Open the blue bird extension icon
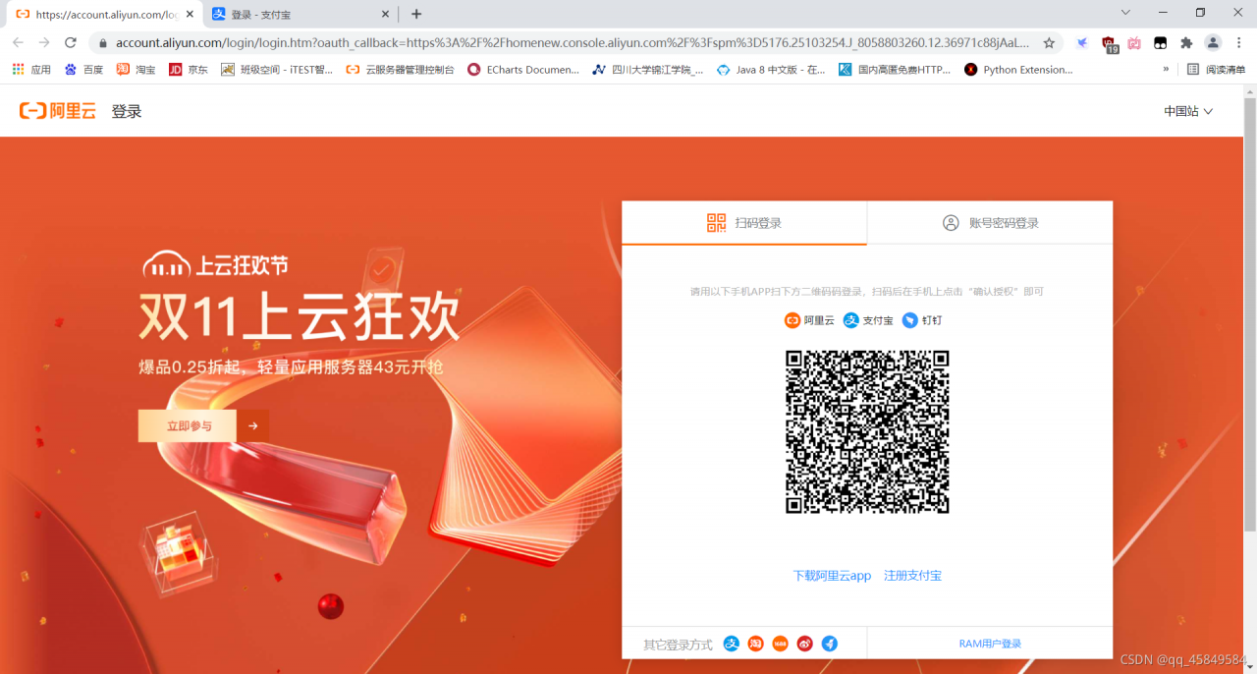This screenshot has width=1257, height=674. pos(1082,42)
